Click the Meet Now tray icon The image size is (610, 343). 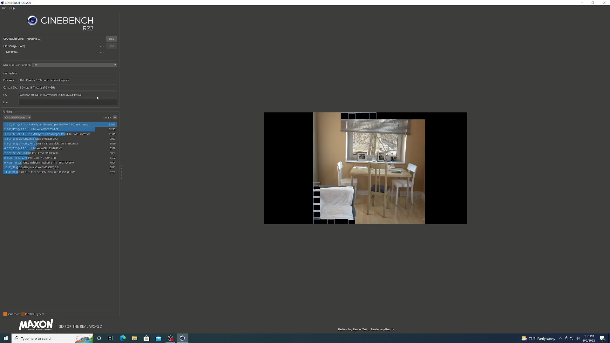[566, 339]
